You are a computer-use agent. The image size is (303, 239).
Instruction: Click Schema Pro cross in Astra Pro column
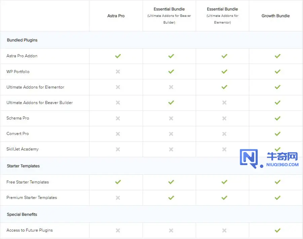point(118,118)
